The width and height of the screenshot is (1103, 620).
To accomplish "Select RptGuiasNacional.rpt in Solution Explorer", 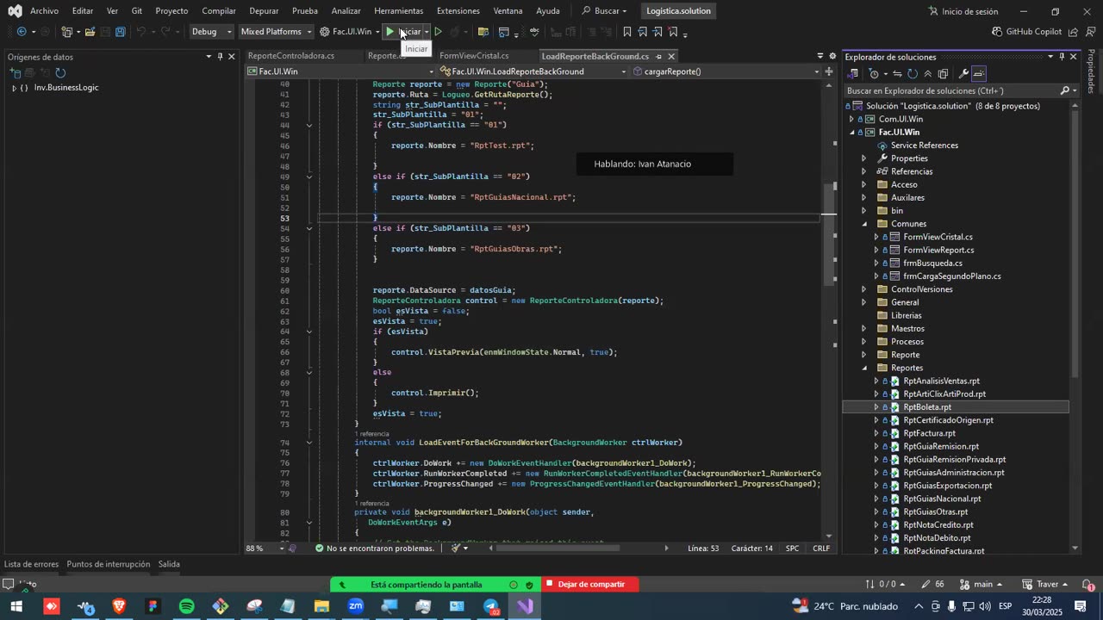I will coord(942,499).
